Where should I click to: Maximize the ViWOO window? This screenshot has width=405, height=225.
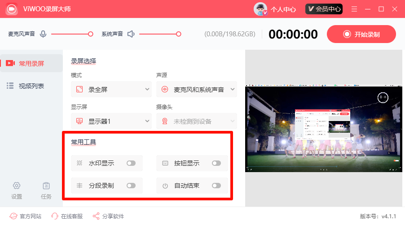pos(381,9)
